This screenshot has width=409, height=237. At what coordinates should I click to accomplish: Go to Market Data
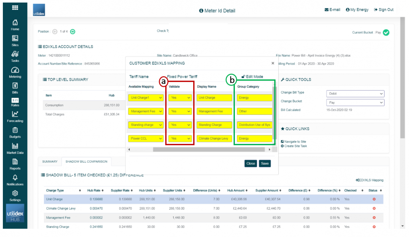point(15,148)
